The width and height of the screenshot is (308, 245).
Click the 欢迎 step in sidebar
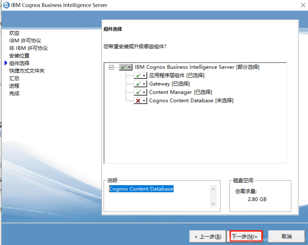tap(14, 33)
